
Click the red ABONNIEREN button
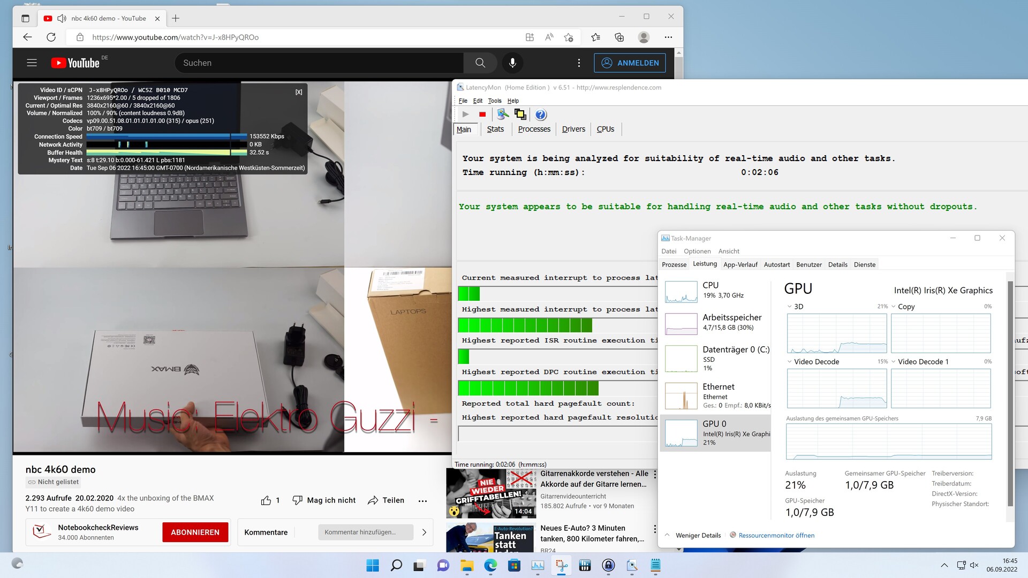pos(195,533)
